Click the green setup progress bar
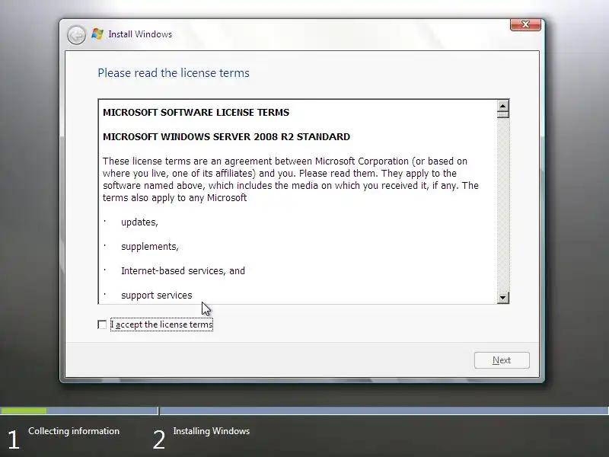Screen dimensions: 609x457 point(24,411)
